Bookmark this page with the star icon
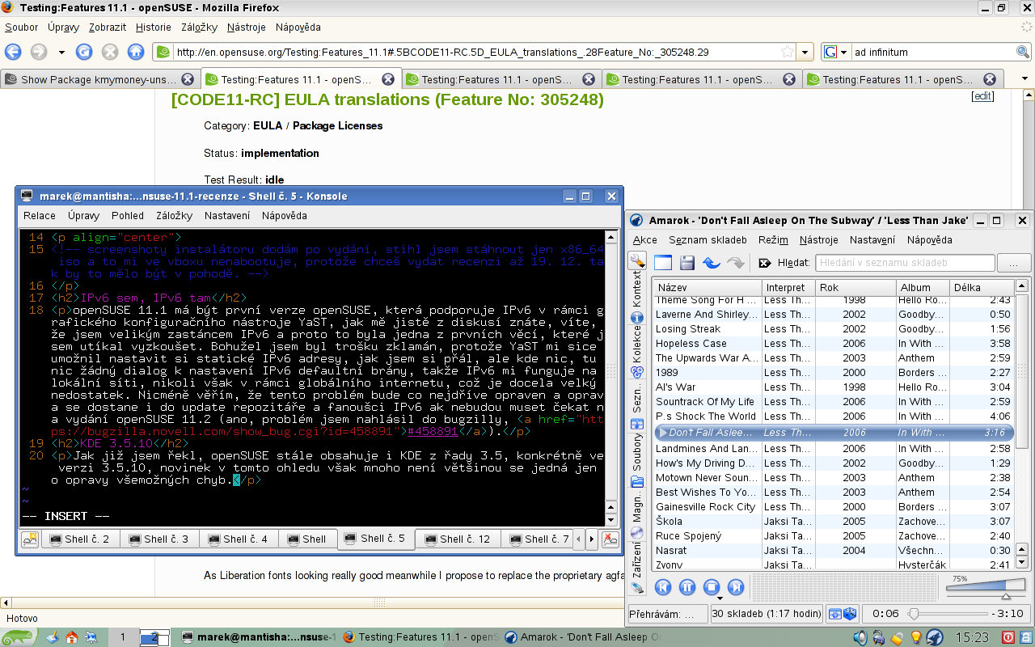Image resolution: width=1035 pixels, height=647 pixels. (x=787, y=52)
